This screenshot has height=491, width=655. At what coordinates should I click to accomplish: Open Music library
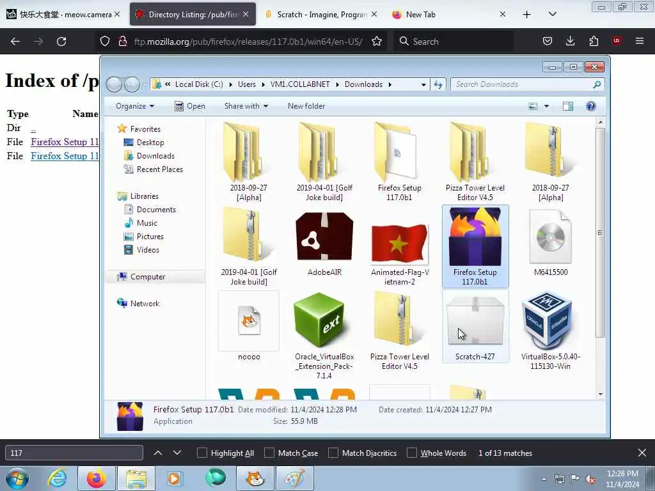pyautogui.click(x=141, y=223)
